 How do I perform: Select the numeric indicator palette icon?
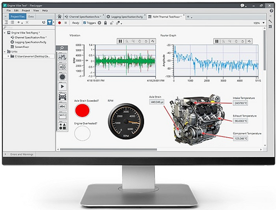pos(62,67)
